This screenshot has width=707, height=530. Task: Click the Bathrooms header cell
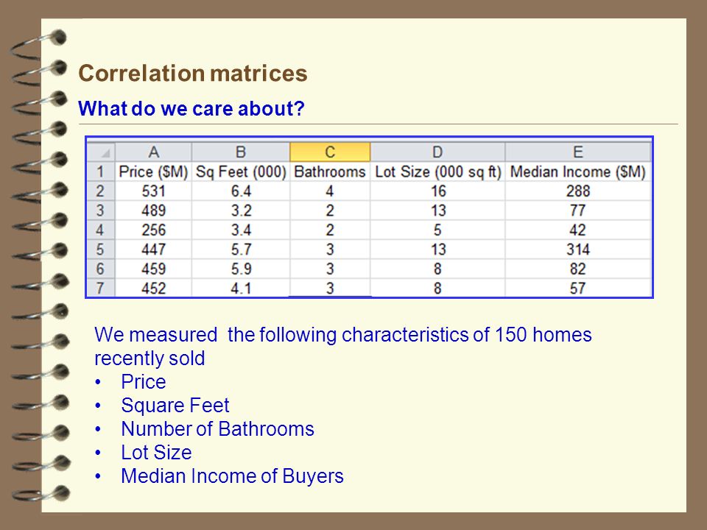tap(330, 172)
